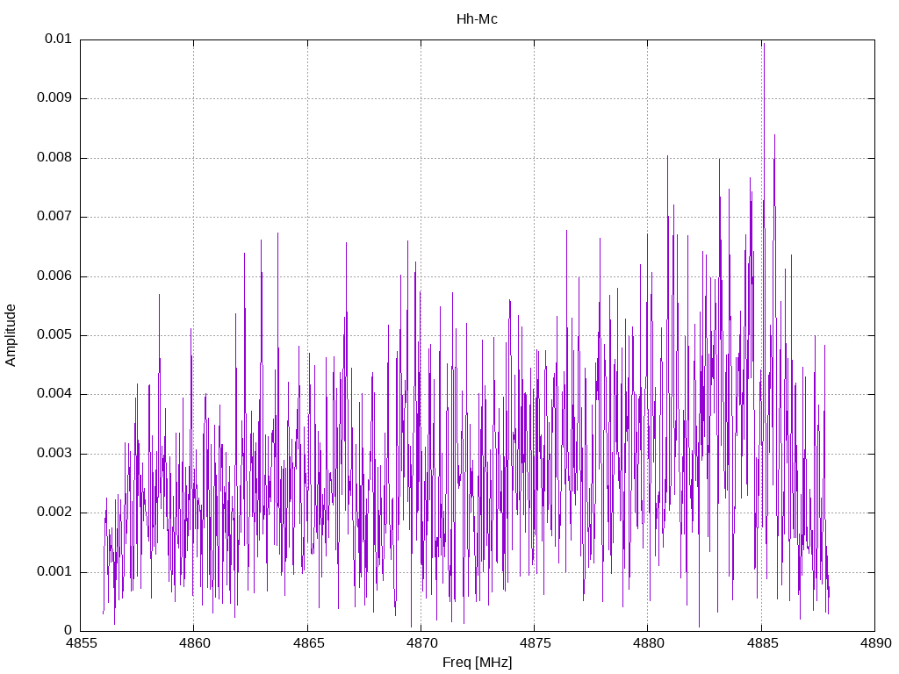The width and height of the screenshot is (899, 674).
Task: Click the 4885 x-axis tick label
Action: [x=762, y=643]
